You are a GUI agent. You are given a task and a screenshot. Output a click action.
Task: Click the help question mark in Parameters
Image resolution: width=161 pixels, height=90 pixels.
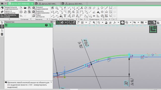(x=46, y=25)
